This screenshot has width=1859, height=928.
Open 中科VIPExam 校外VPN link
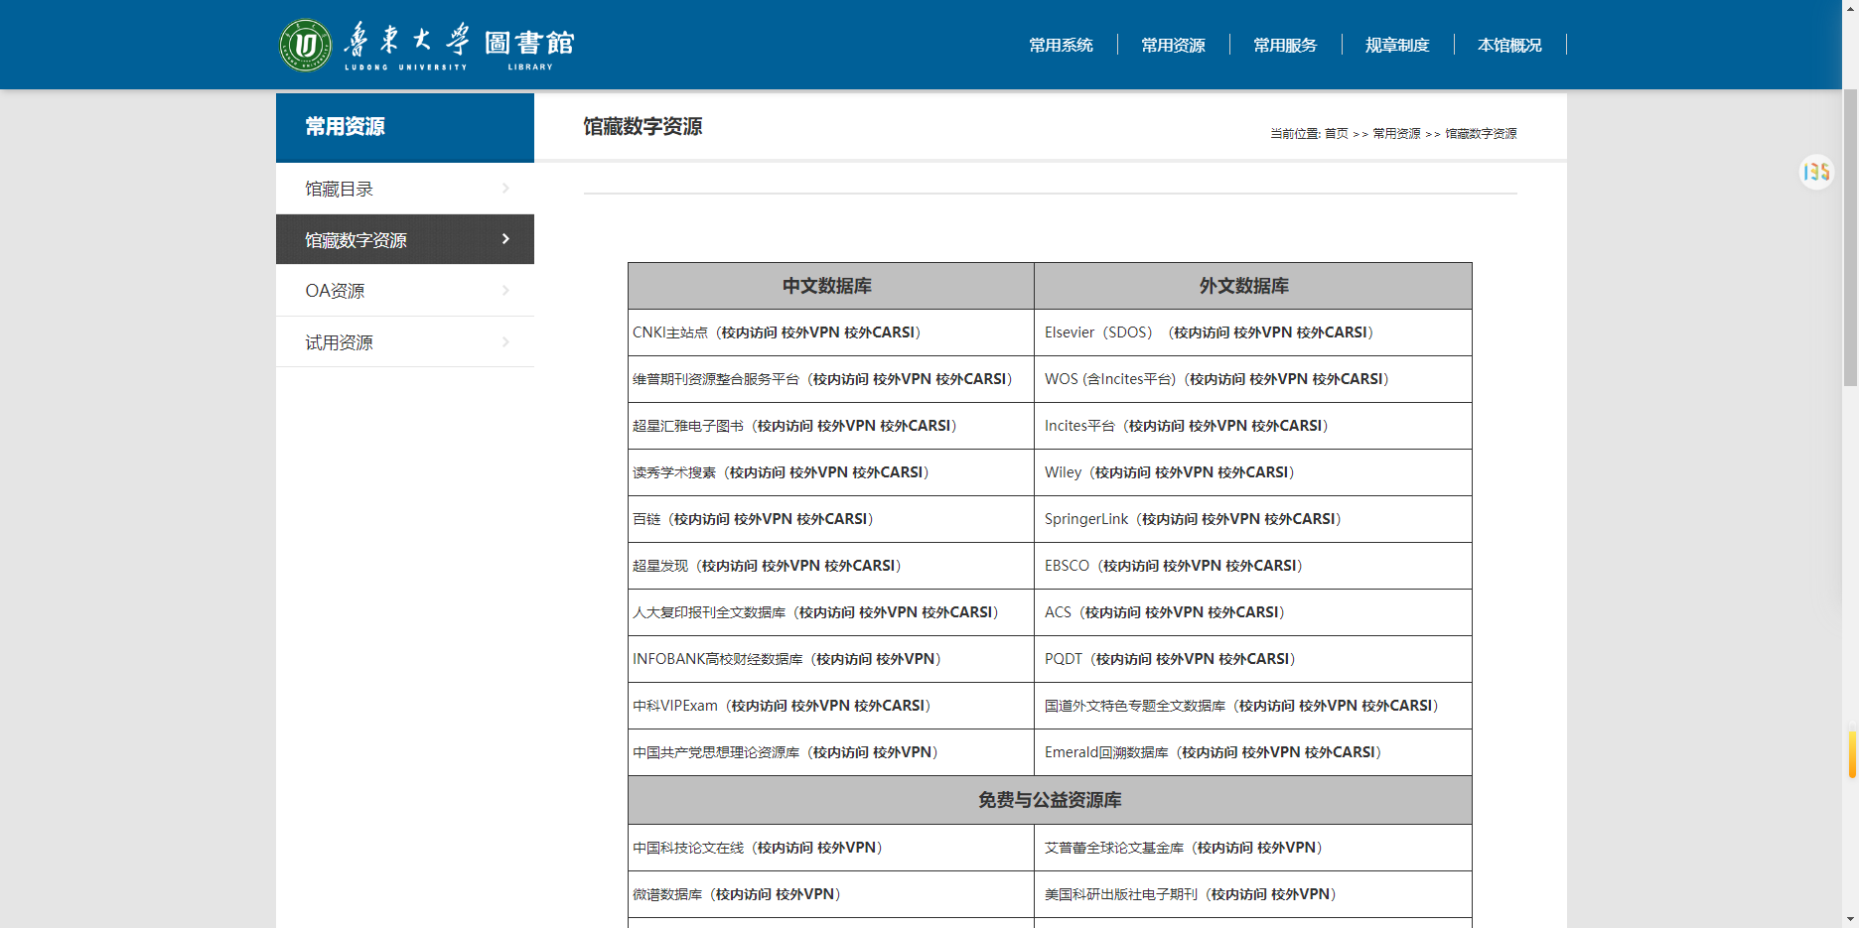[820, 706]
